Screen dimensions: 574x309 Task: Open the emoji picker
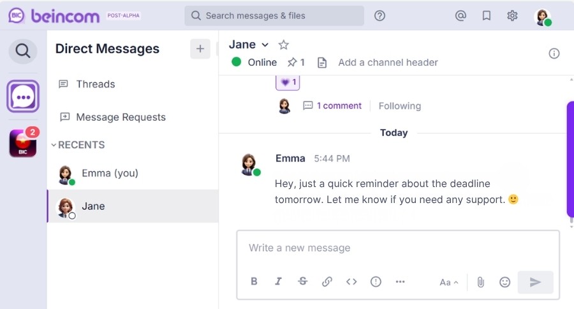505,282
